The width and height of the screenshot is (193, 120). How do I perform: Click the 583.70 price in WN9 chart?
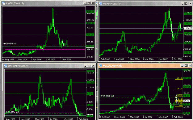[90, 42]
